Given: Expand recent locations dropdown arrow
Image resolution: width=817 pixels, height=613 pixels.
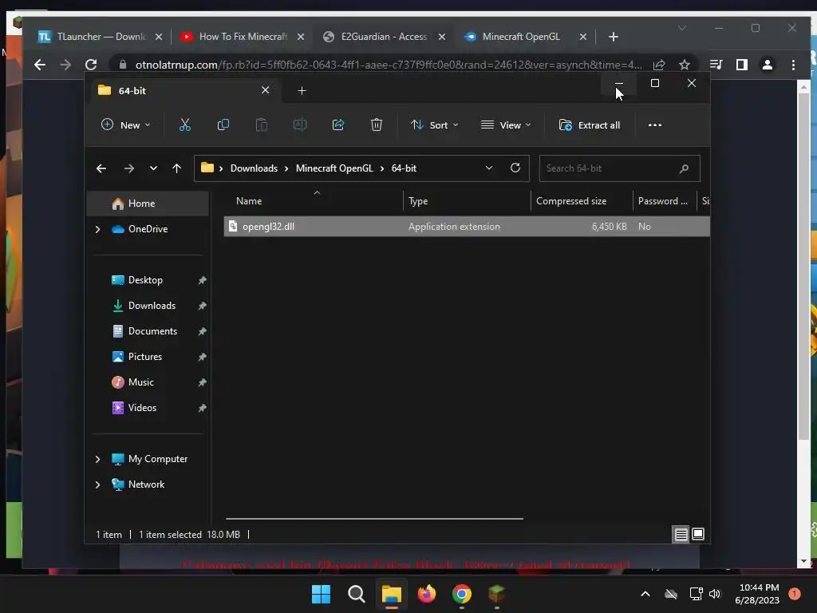Looking at the screenshot, I should [153, 168].
